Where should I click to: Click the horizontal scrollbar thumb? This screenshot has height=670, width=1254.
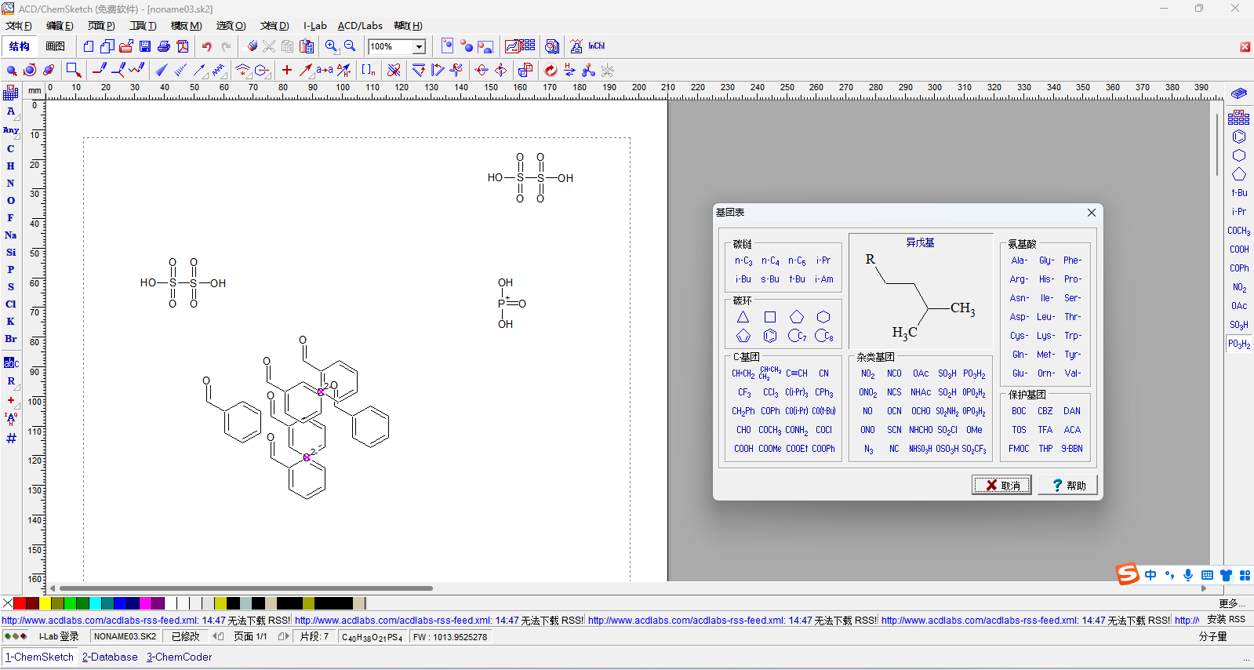click(245, 588)
